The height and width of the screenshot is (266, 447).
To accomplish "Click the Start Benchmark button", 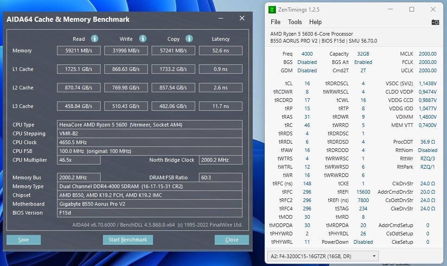I will pos(128,240).
